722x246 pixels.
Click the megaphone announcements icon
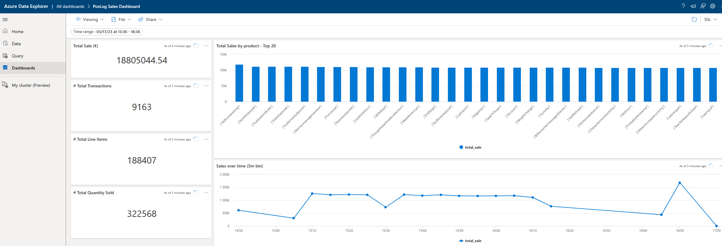pyautogui.click(x=693, y=6)
